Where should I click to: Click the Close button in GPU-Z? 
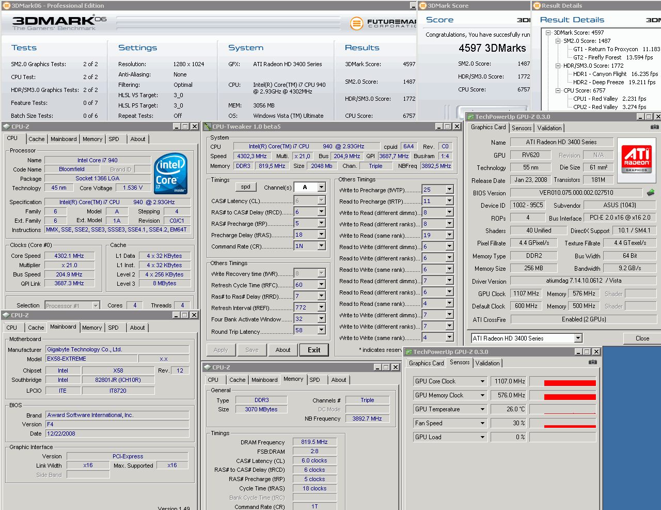(642, 338)
